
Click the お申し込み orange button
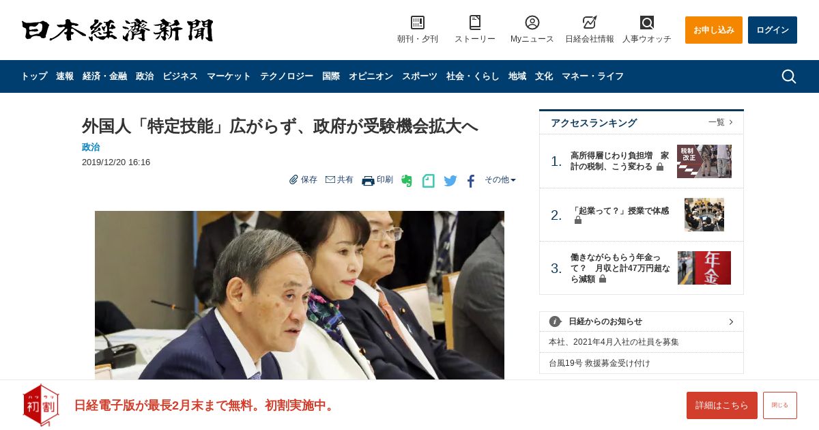pyautogui.click(x=714, y=30)
